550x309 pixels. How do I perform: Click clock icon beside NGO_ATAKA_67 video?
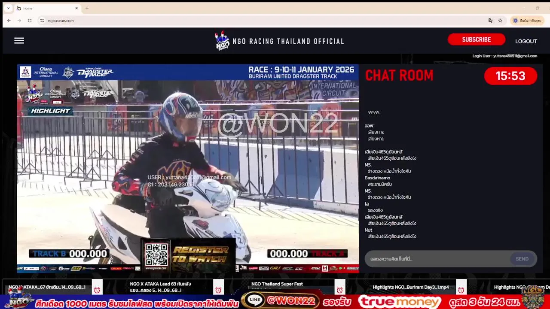(x=97, y=290)
